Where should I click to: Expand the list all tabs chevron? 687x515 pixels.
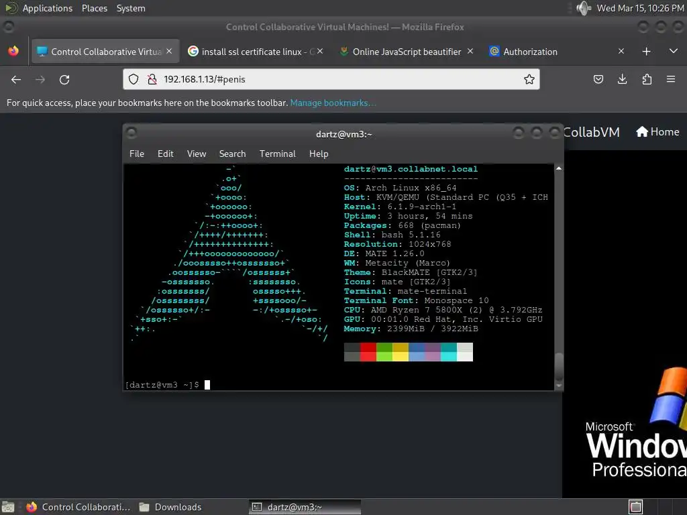pos(674,51)
